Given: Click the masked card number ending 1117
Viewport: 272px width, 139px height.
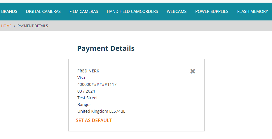Looking at the screenshot, I should pyautogui.click(x=97, y=84).
